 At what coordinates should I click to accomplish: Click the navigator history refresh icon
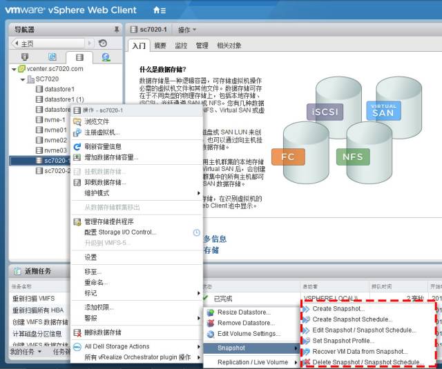click(103, 43)
